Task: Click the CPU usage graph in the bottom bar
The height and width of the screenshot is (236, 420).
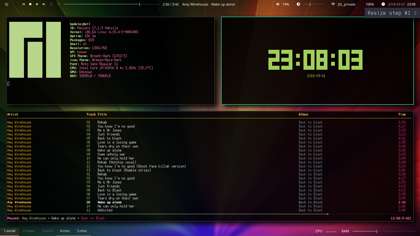Action: 331,231
